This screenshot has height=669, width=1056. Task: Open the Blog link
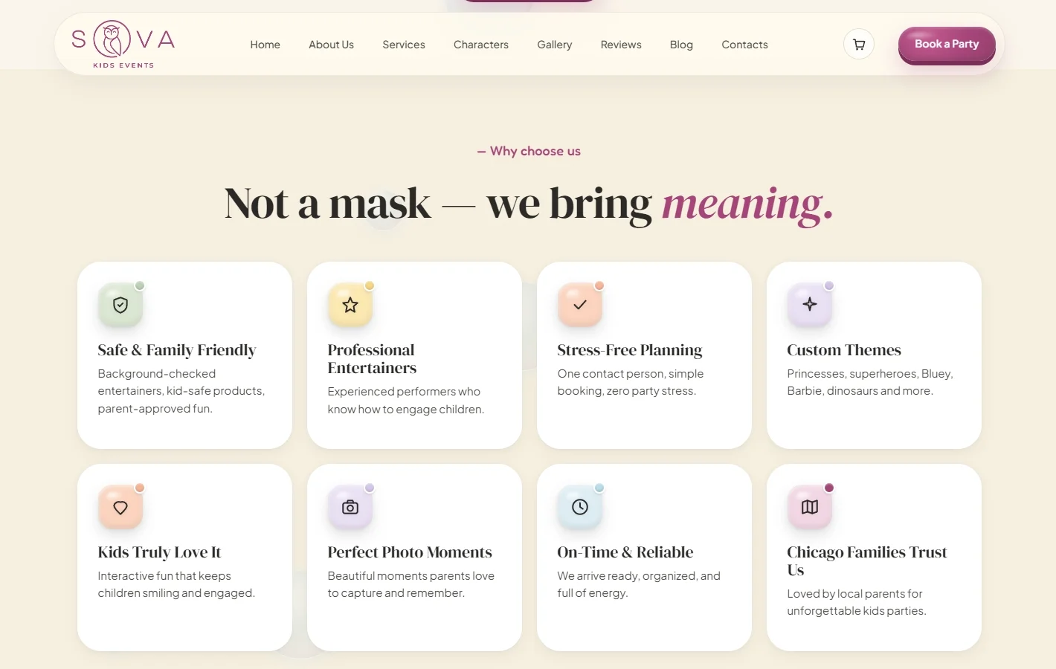point(681,45)
